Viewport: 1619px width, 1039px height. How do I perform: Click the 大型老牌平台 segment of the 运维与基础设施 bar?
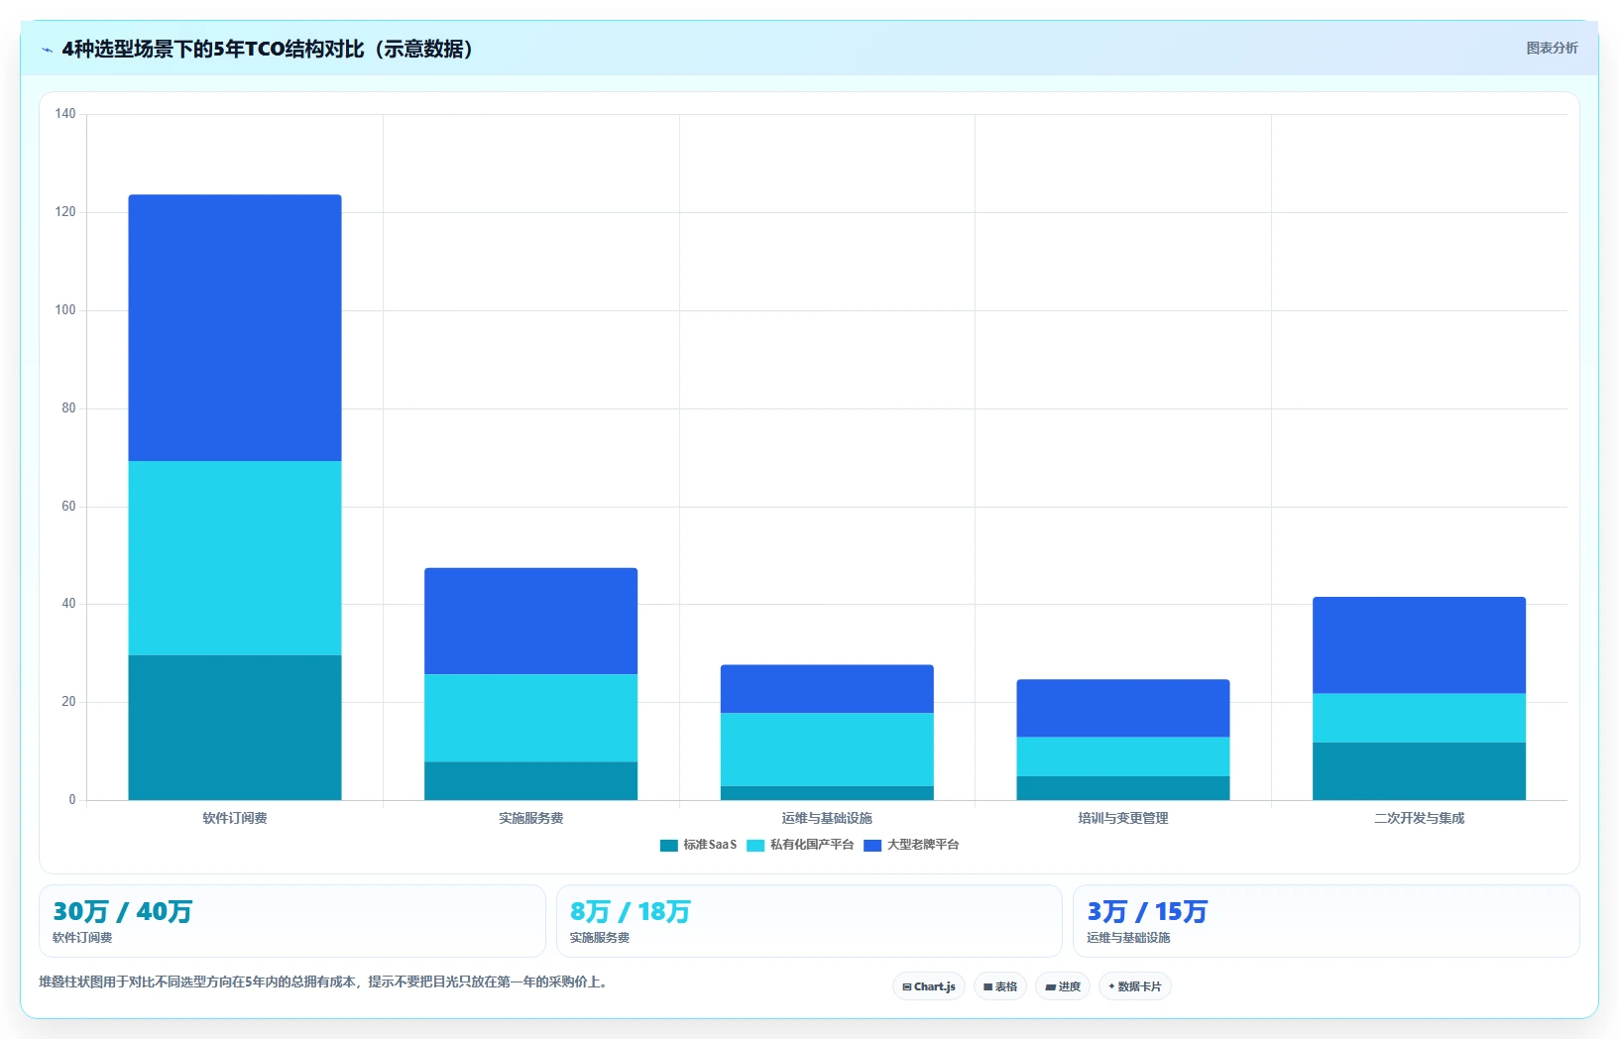(827, 689)
